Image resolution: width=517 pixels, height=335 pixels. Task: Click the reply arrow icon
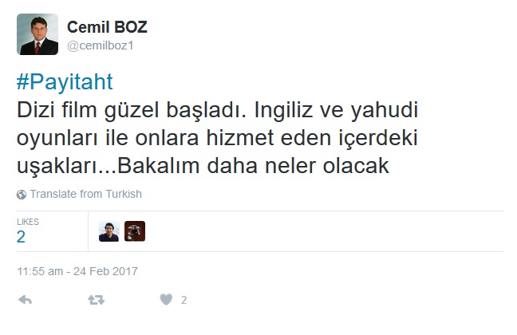[25, 300]
